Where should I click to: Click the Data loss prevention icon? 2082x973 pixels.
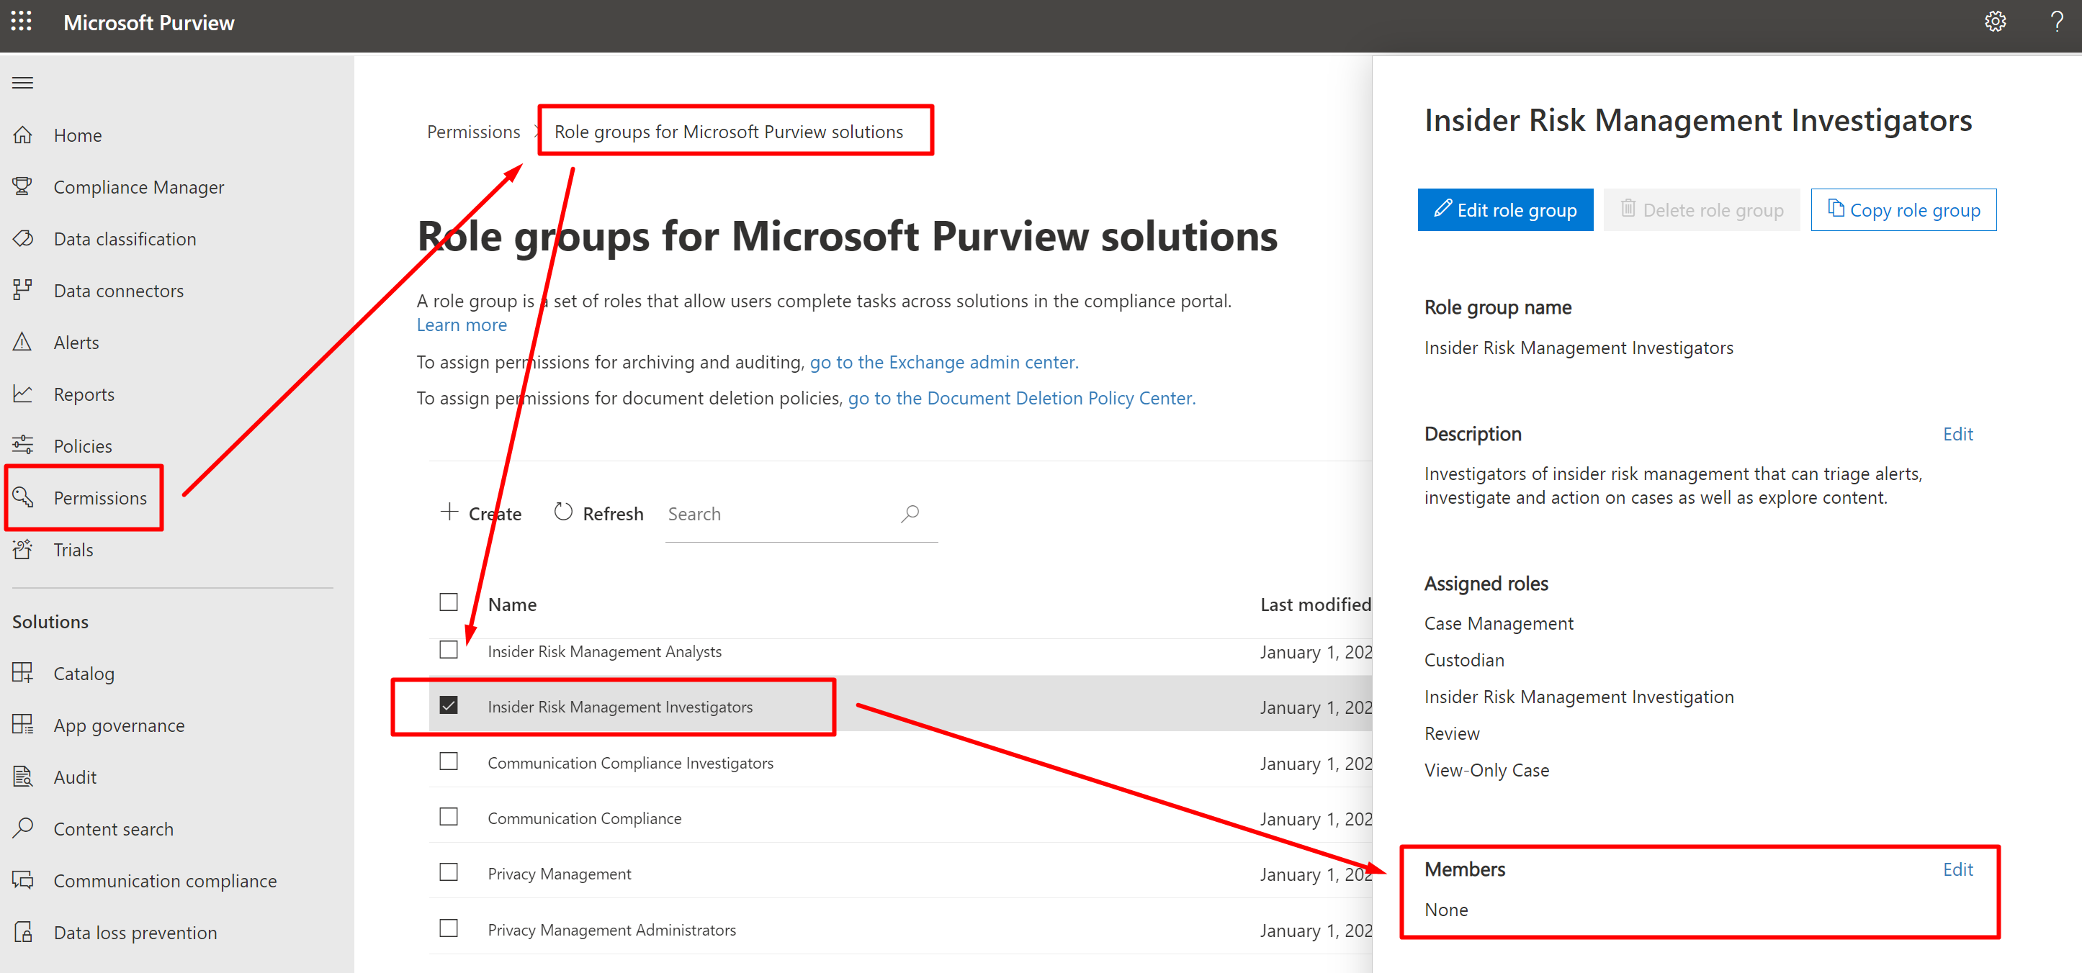(x=22, y=933)
